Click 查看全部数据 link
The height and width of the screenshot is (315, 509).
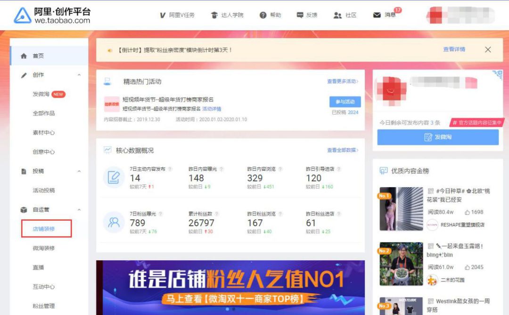[x=343, y=150]
